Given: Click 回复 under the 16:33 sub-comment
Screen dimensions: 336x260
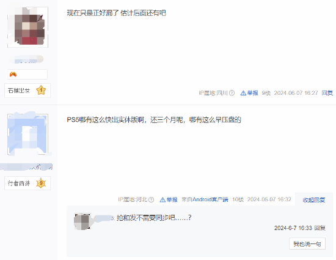Looking at the screenshot, I should click(x=320, y=228).
